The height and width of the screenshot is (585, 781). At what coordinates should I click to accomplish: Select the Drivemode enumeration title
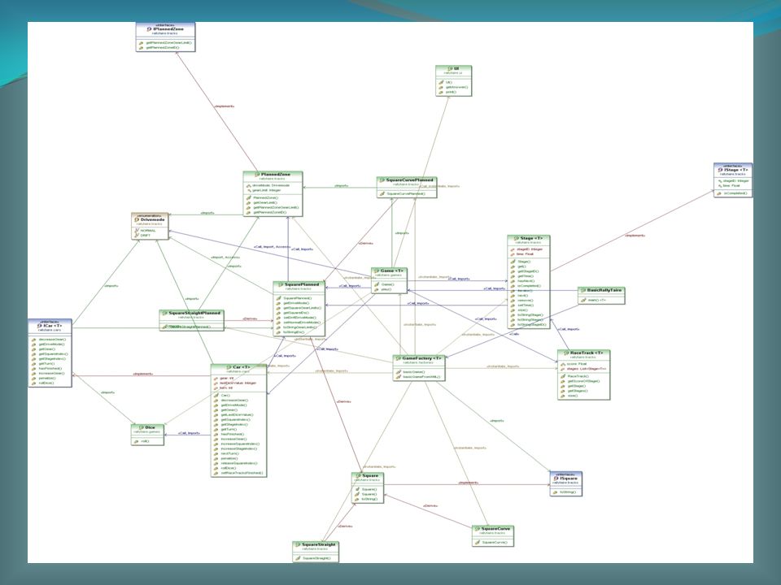pyautogui.click(x=153, y=219)
